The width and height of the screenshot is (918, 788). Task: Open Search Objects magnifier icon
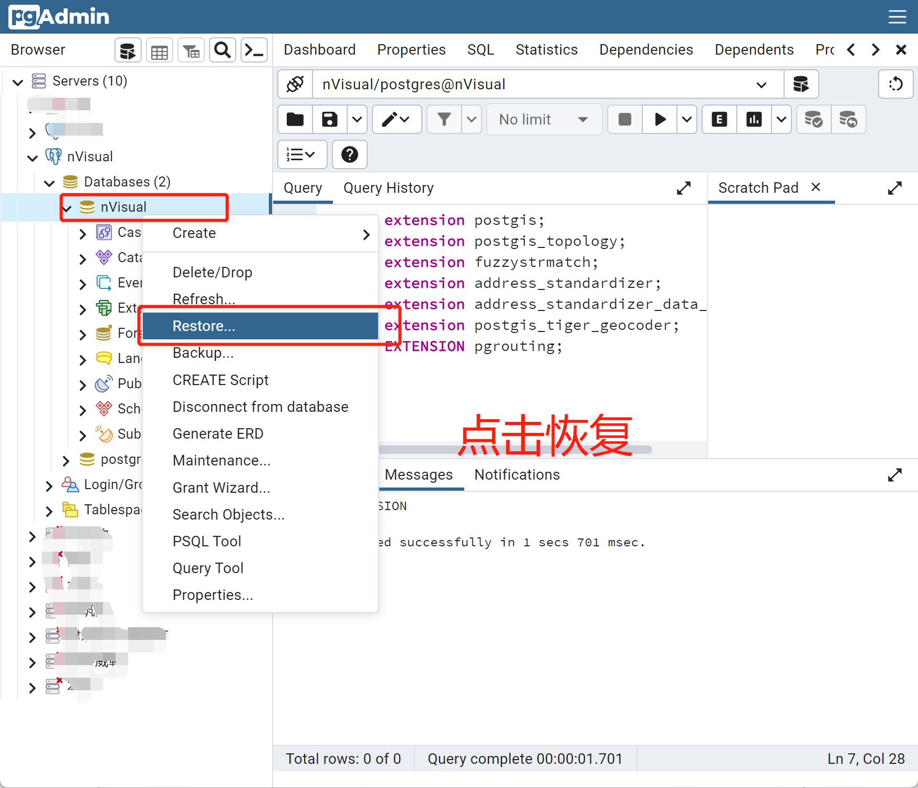(x=223, y=50)
